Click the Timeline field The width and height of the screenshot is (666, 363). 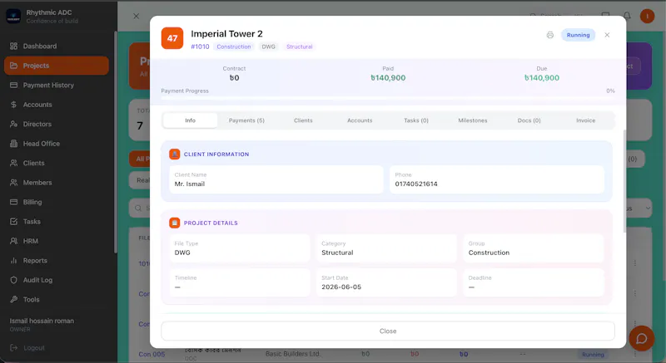click(x=240, y=282)
